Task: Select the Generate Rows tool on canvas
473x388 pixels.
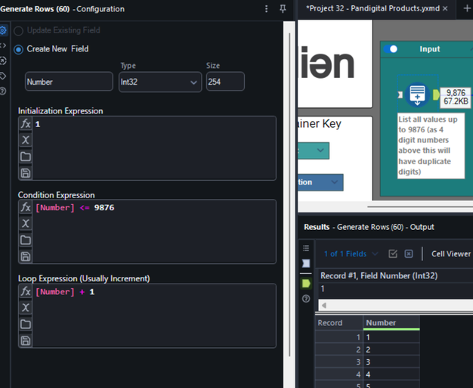Action: coord(417,95)
